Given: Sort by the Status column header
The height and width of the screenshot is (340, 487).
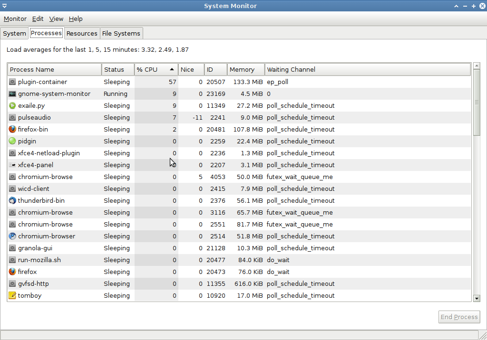Looking at the screenshot, I should (118, 69).
